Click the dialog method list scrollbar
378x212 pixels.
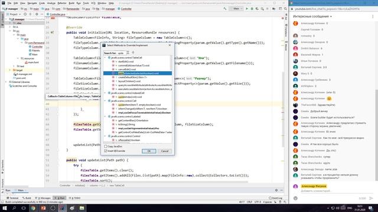coord(171,63)
